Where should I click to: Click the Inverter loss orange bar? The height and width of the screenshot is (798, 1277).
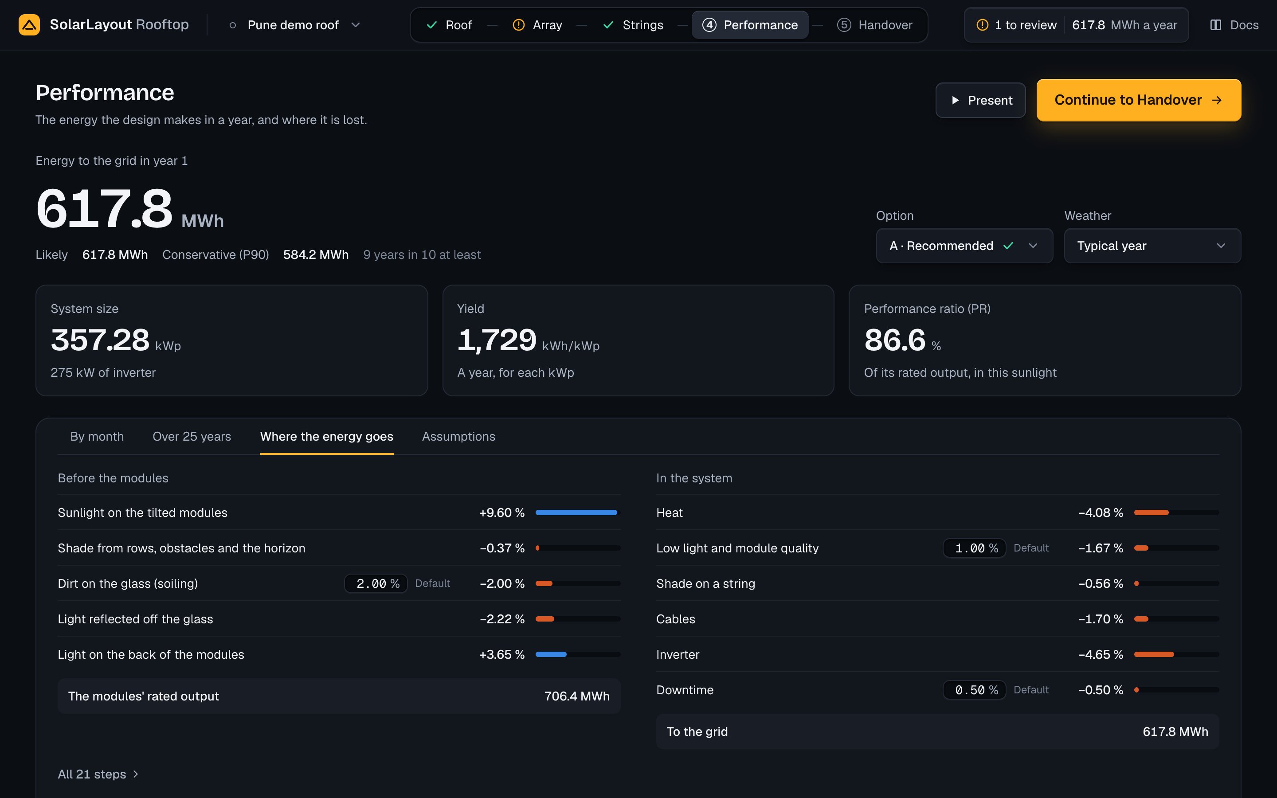[x=1154, y=654]
